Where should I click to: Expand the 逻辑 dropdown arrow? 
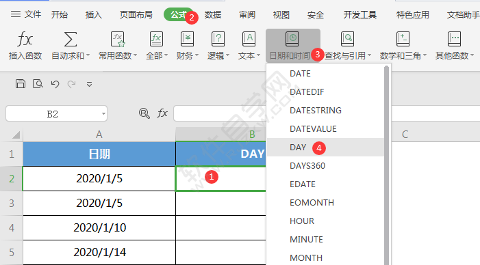tap(227, 55)
